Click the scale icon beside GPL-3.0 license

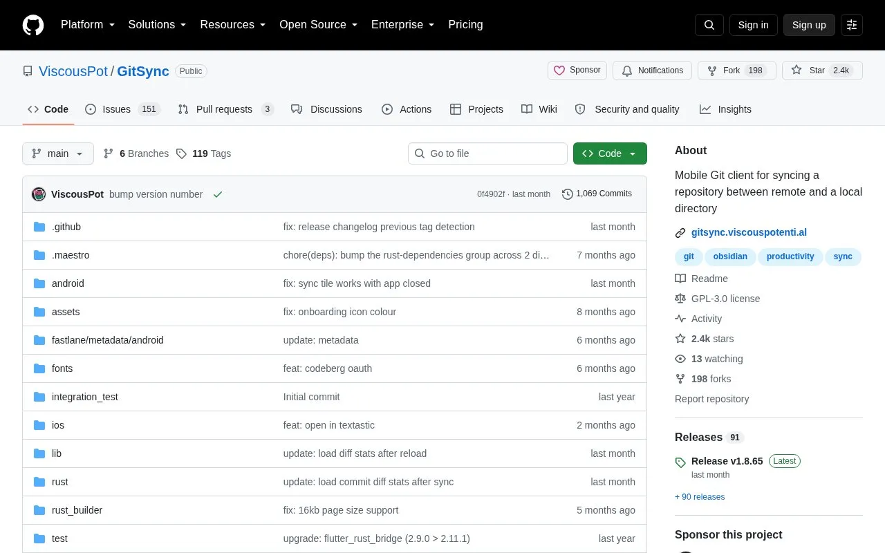click(x=680, y=299)
